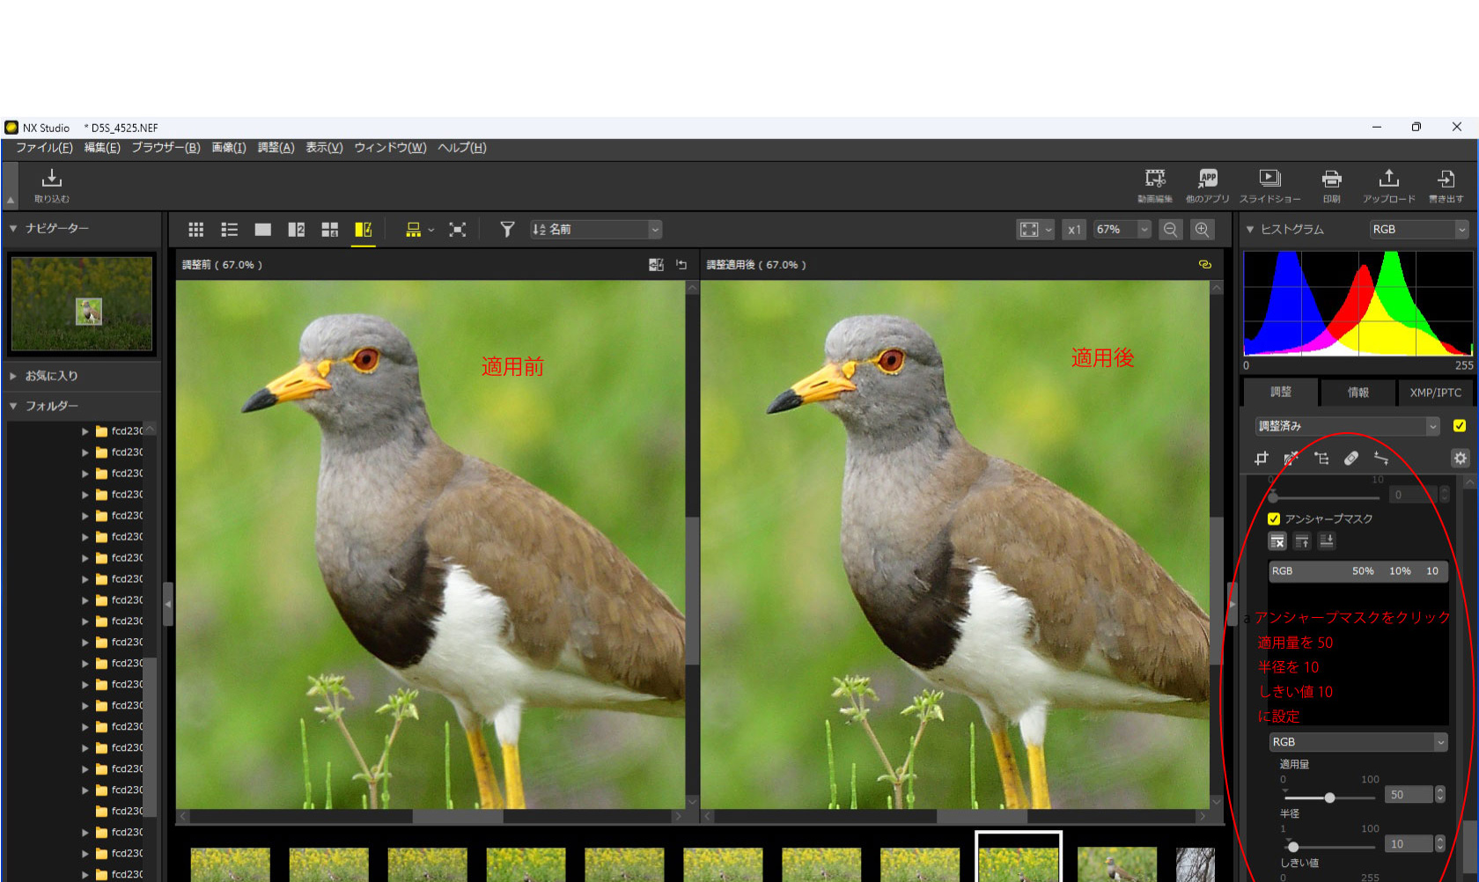Open the filter funnel tool
Viewport: 1479px width, 882px height.
(507, 230)
